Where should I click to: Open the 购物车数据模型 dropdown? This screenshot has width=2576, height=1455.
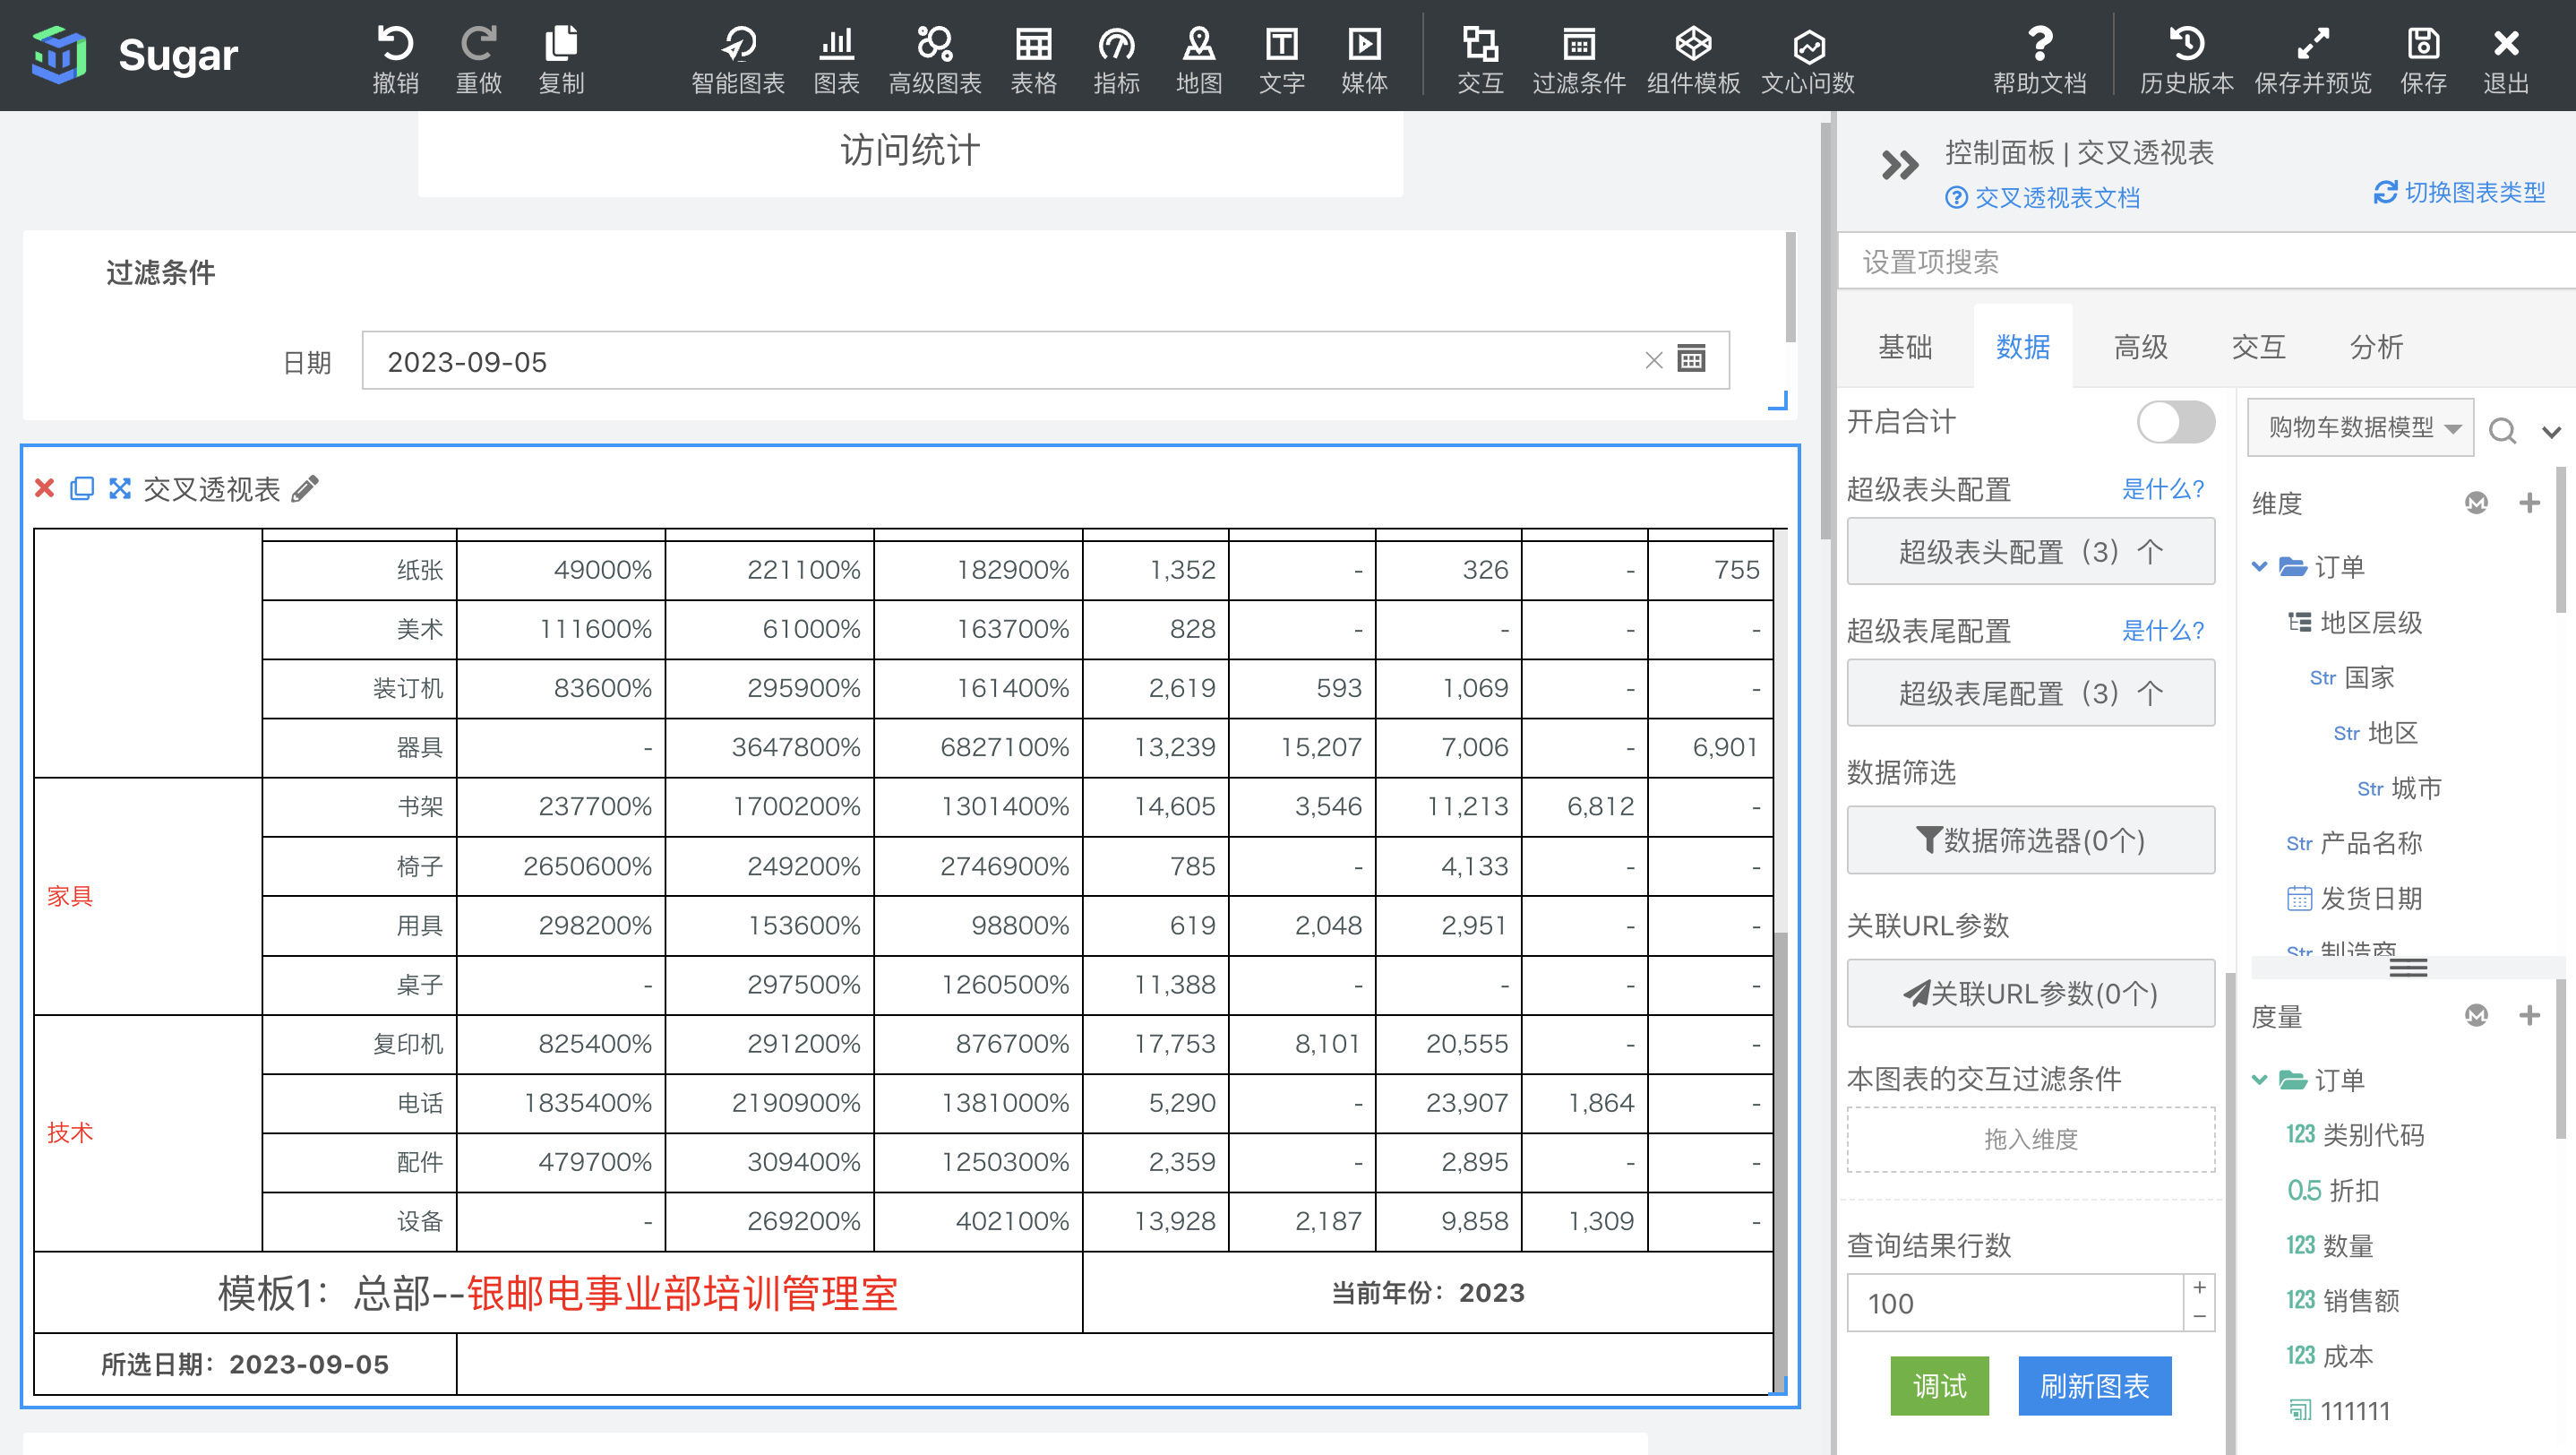coord(2360,428)
